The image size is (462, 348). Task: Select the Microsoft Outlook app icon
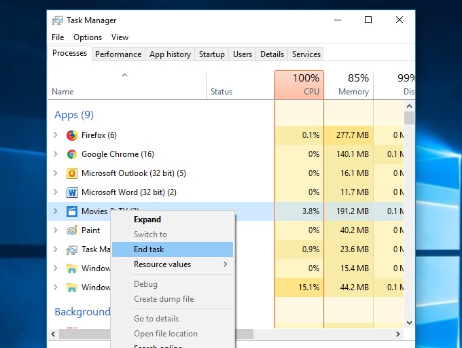[72, 173]
